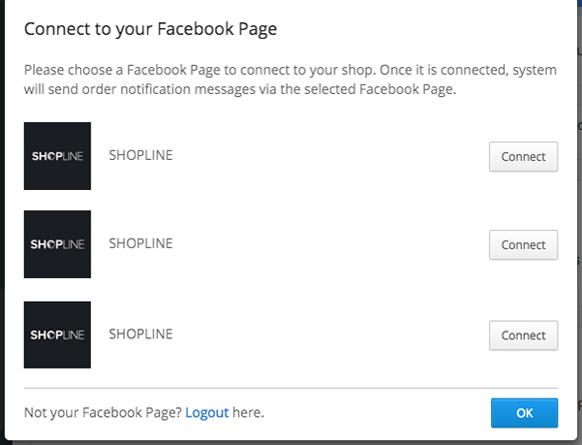
Task: Hit Connect beside the last SHOPLINE page
Action: point(523,335)
